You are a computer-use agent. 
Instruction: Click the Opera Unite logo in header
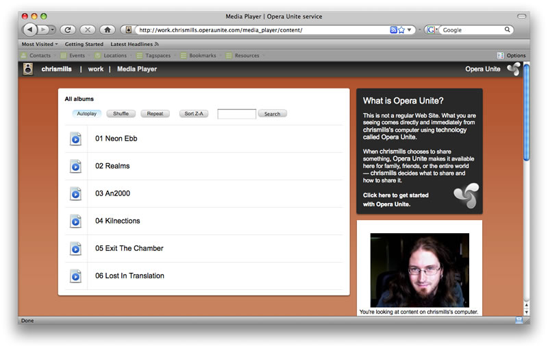[x=514, y=69]
